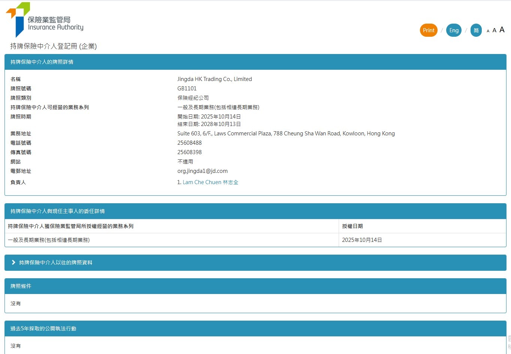Image resolution: width=511 pixels, height=354 pixels.
Task: Click the phone number 25608488
Action: tap(190, 142)
